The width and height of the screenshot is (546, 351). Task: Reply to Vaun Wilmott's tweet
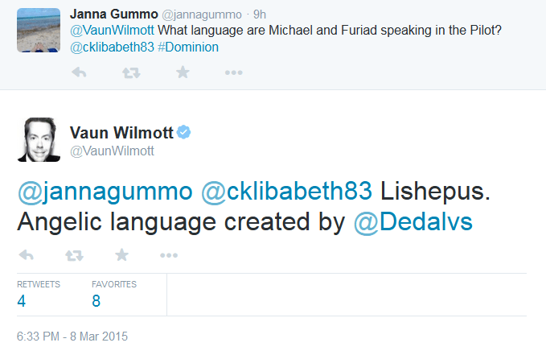click(26, 255)
